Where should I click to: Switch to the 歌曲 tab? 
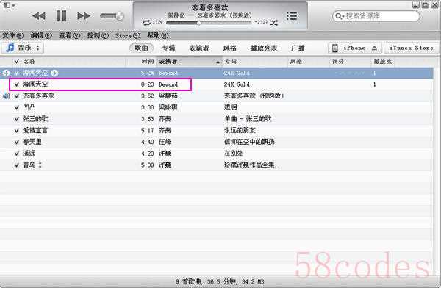(141, 48)
